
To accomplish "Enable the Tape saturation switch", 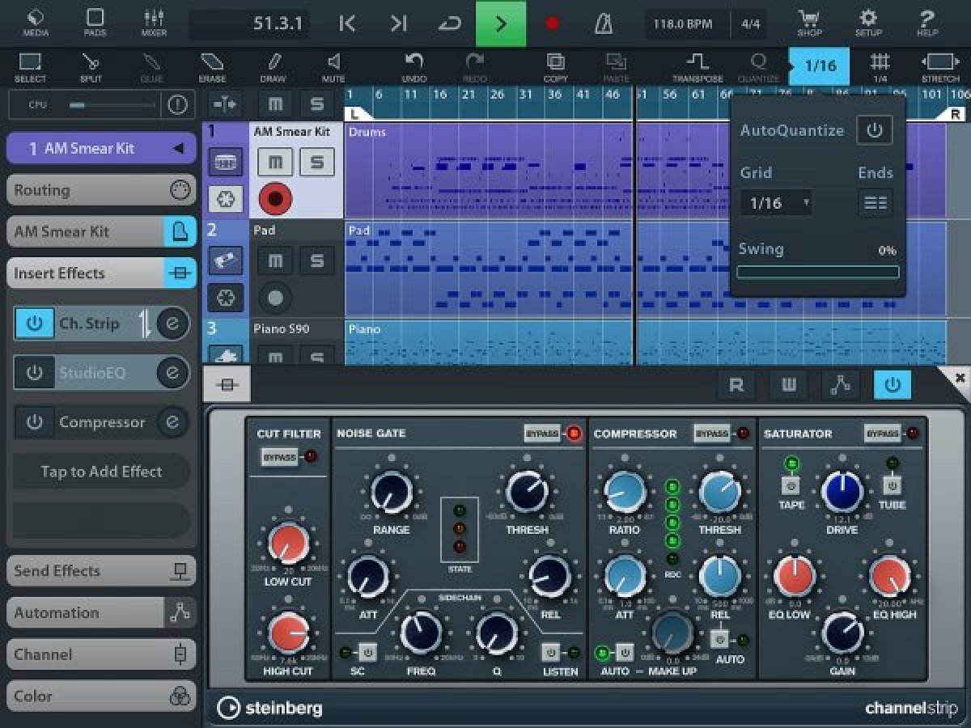I will pos(791,486).
